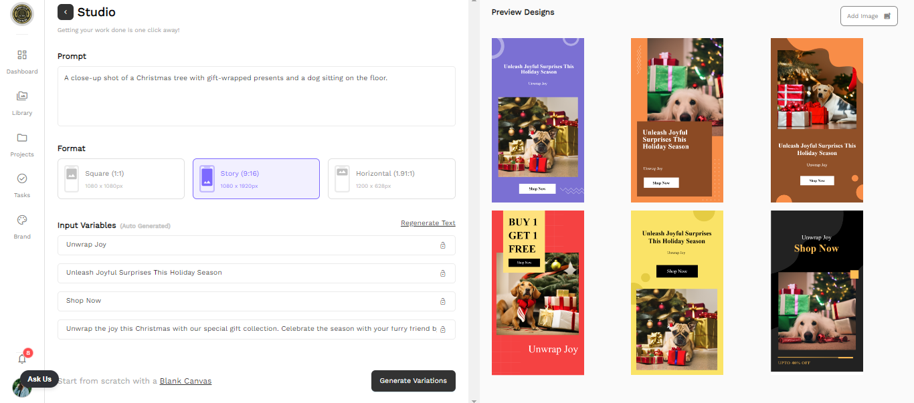Select the red BUY 1 GET 1 FREE design

coord(538,293)
